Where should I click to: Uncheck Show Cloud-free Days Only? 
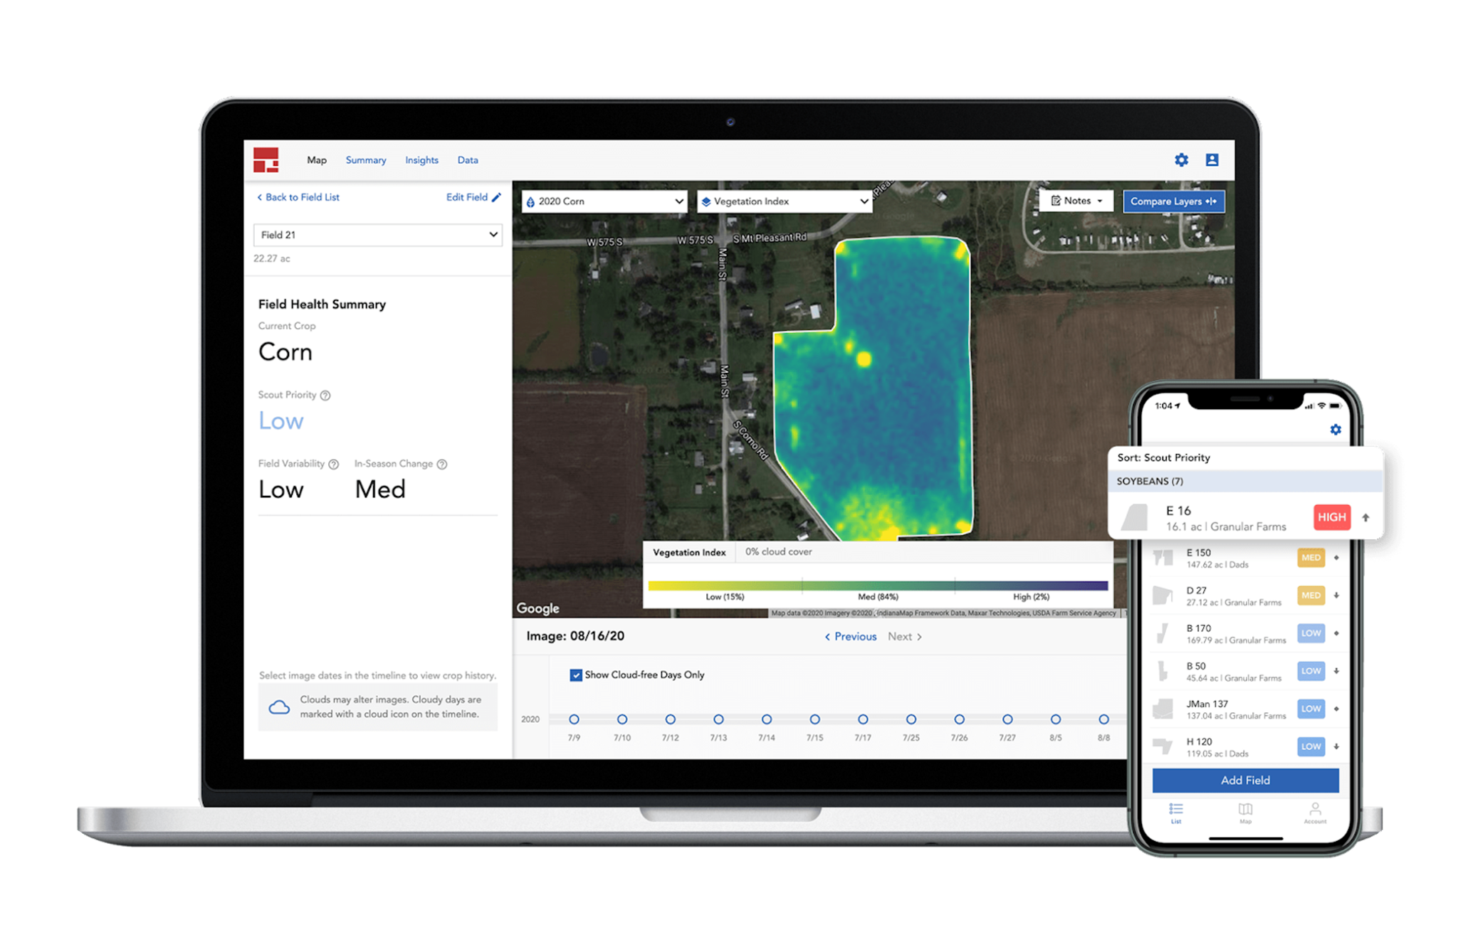pyautogui.click(x=576, y=675)
